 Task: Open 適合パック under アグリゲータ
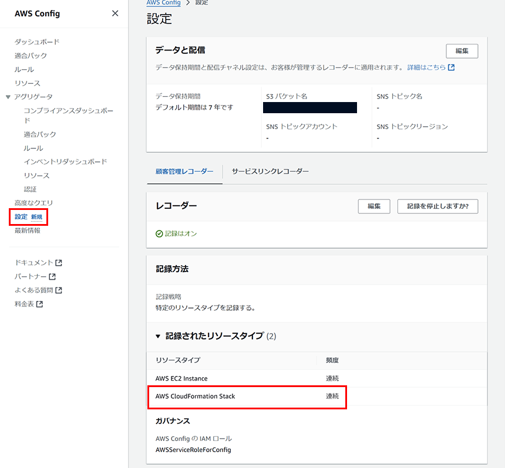point(39,134)
